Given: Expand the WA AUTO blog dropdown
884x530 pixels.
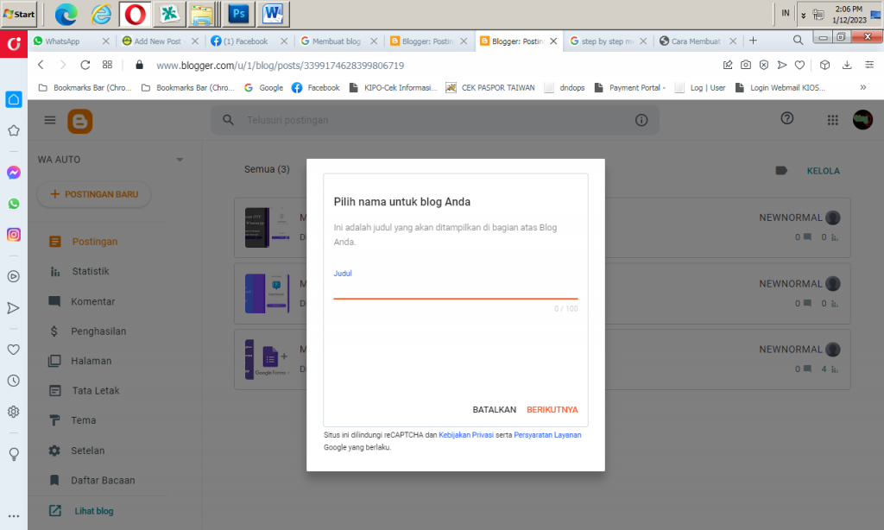Looking at the screenshot, I should [180, 160].
